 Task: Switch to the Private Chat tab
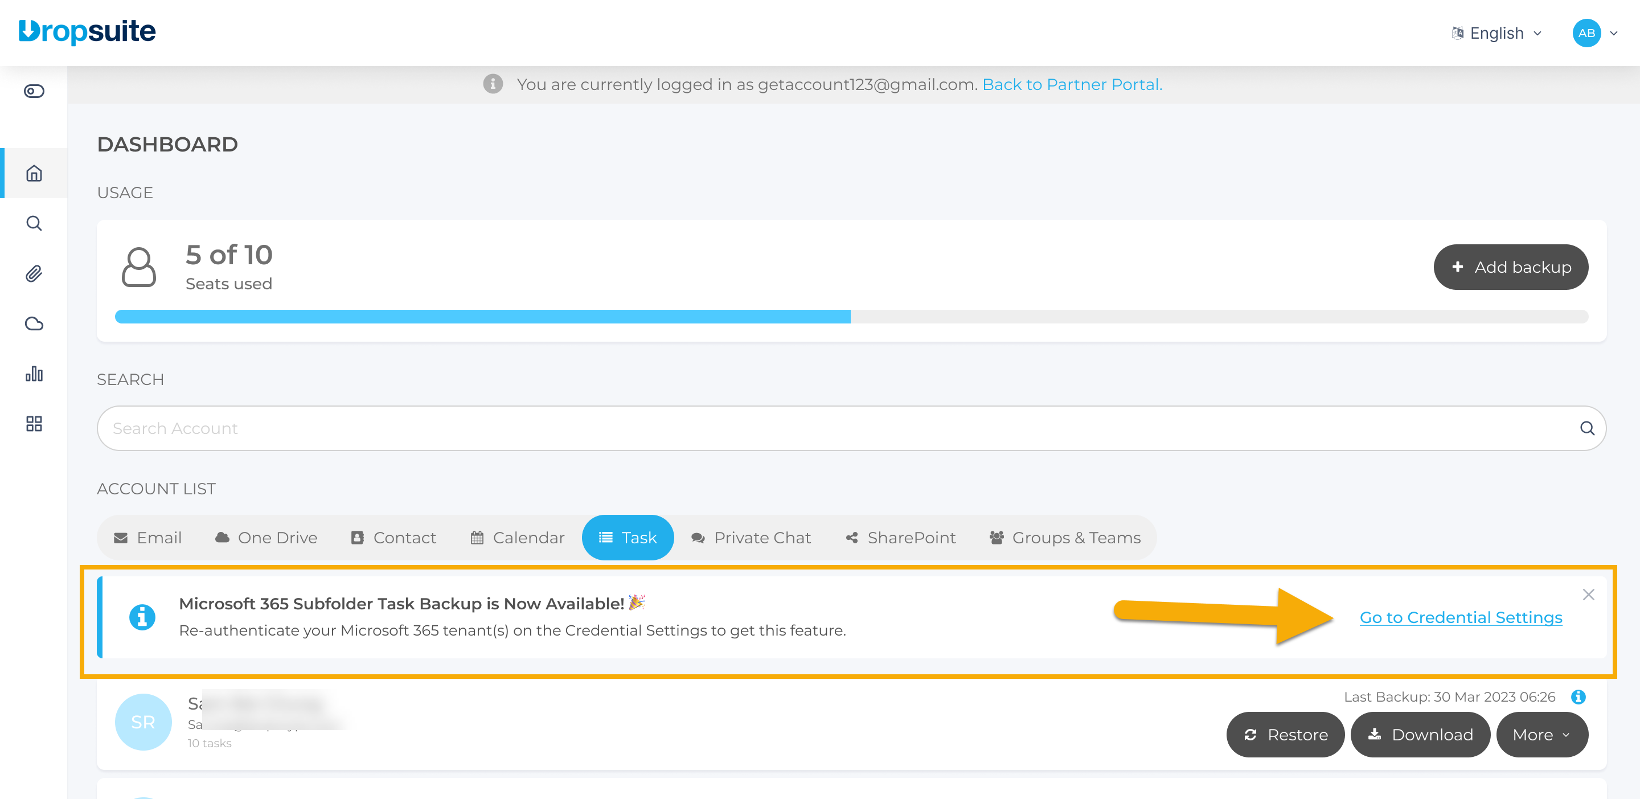pos(751,538)
